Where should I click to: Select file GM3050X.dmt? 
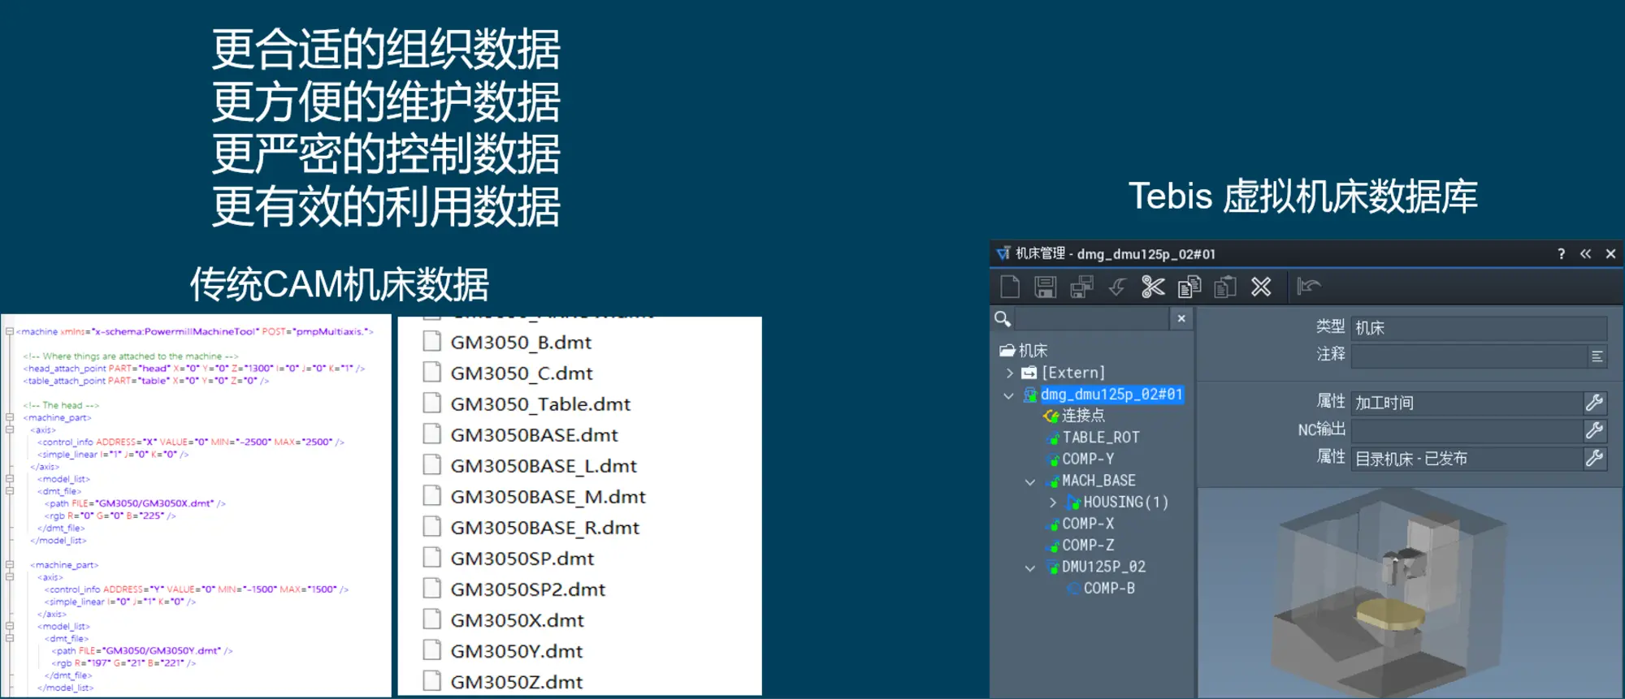(518, 620)
